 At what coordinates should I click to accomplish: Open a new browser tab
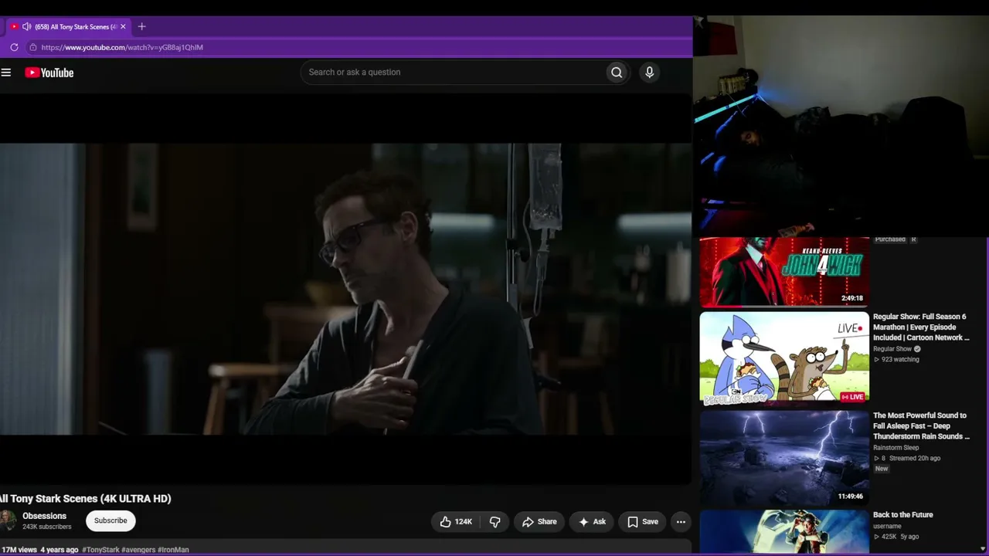(x=141, y=26)
